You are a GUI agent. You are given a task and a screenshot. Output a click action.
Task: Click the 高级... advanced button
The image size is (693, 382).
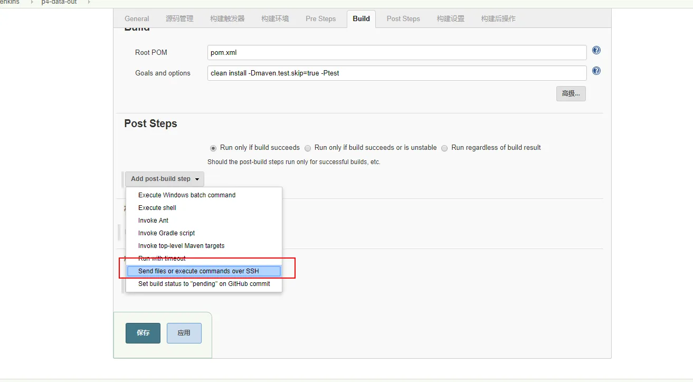[571, 94]
